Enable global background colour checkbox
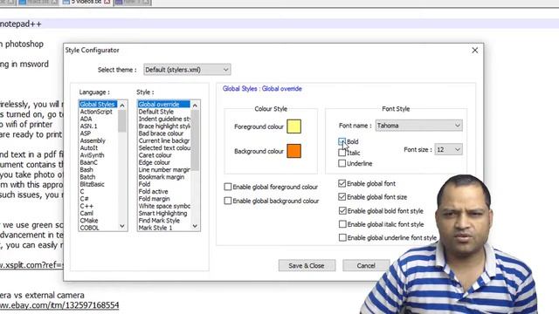Screen dimensions: 559x314 [x=228, y=201]
